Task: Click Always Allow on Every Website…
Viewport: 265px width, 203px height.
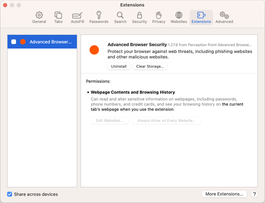Action: (x=166, y=121)
